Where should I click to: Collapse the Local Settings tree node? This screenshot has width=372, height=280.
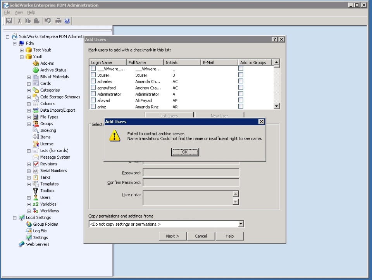click(15, 218)
